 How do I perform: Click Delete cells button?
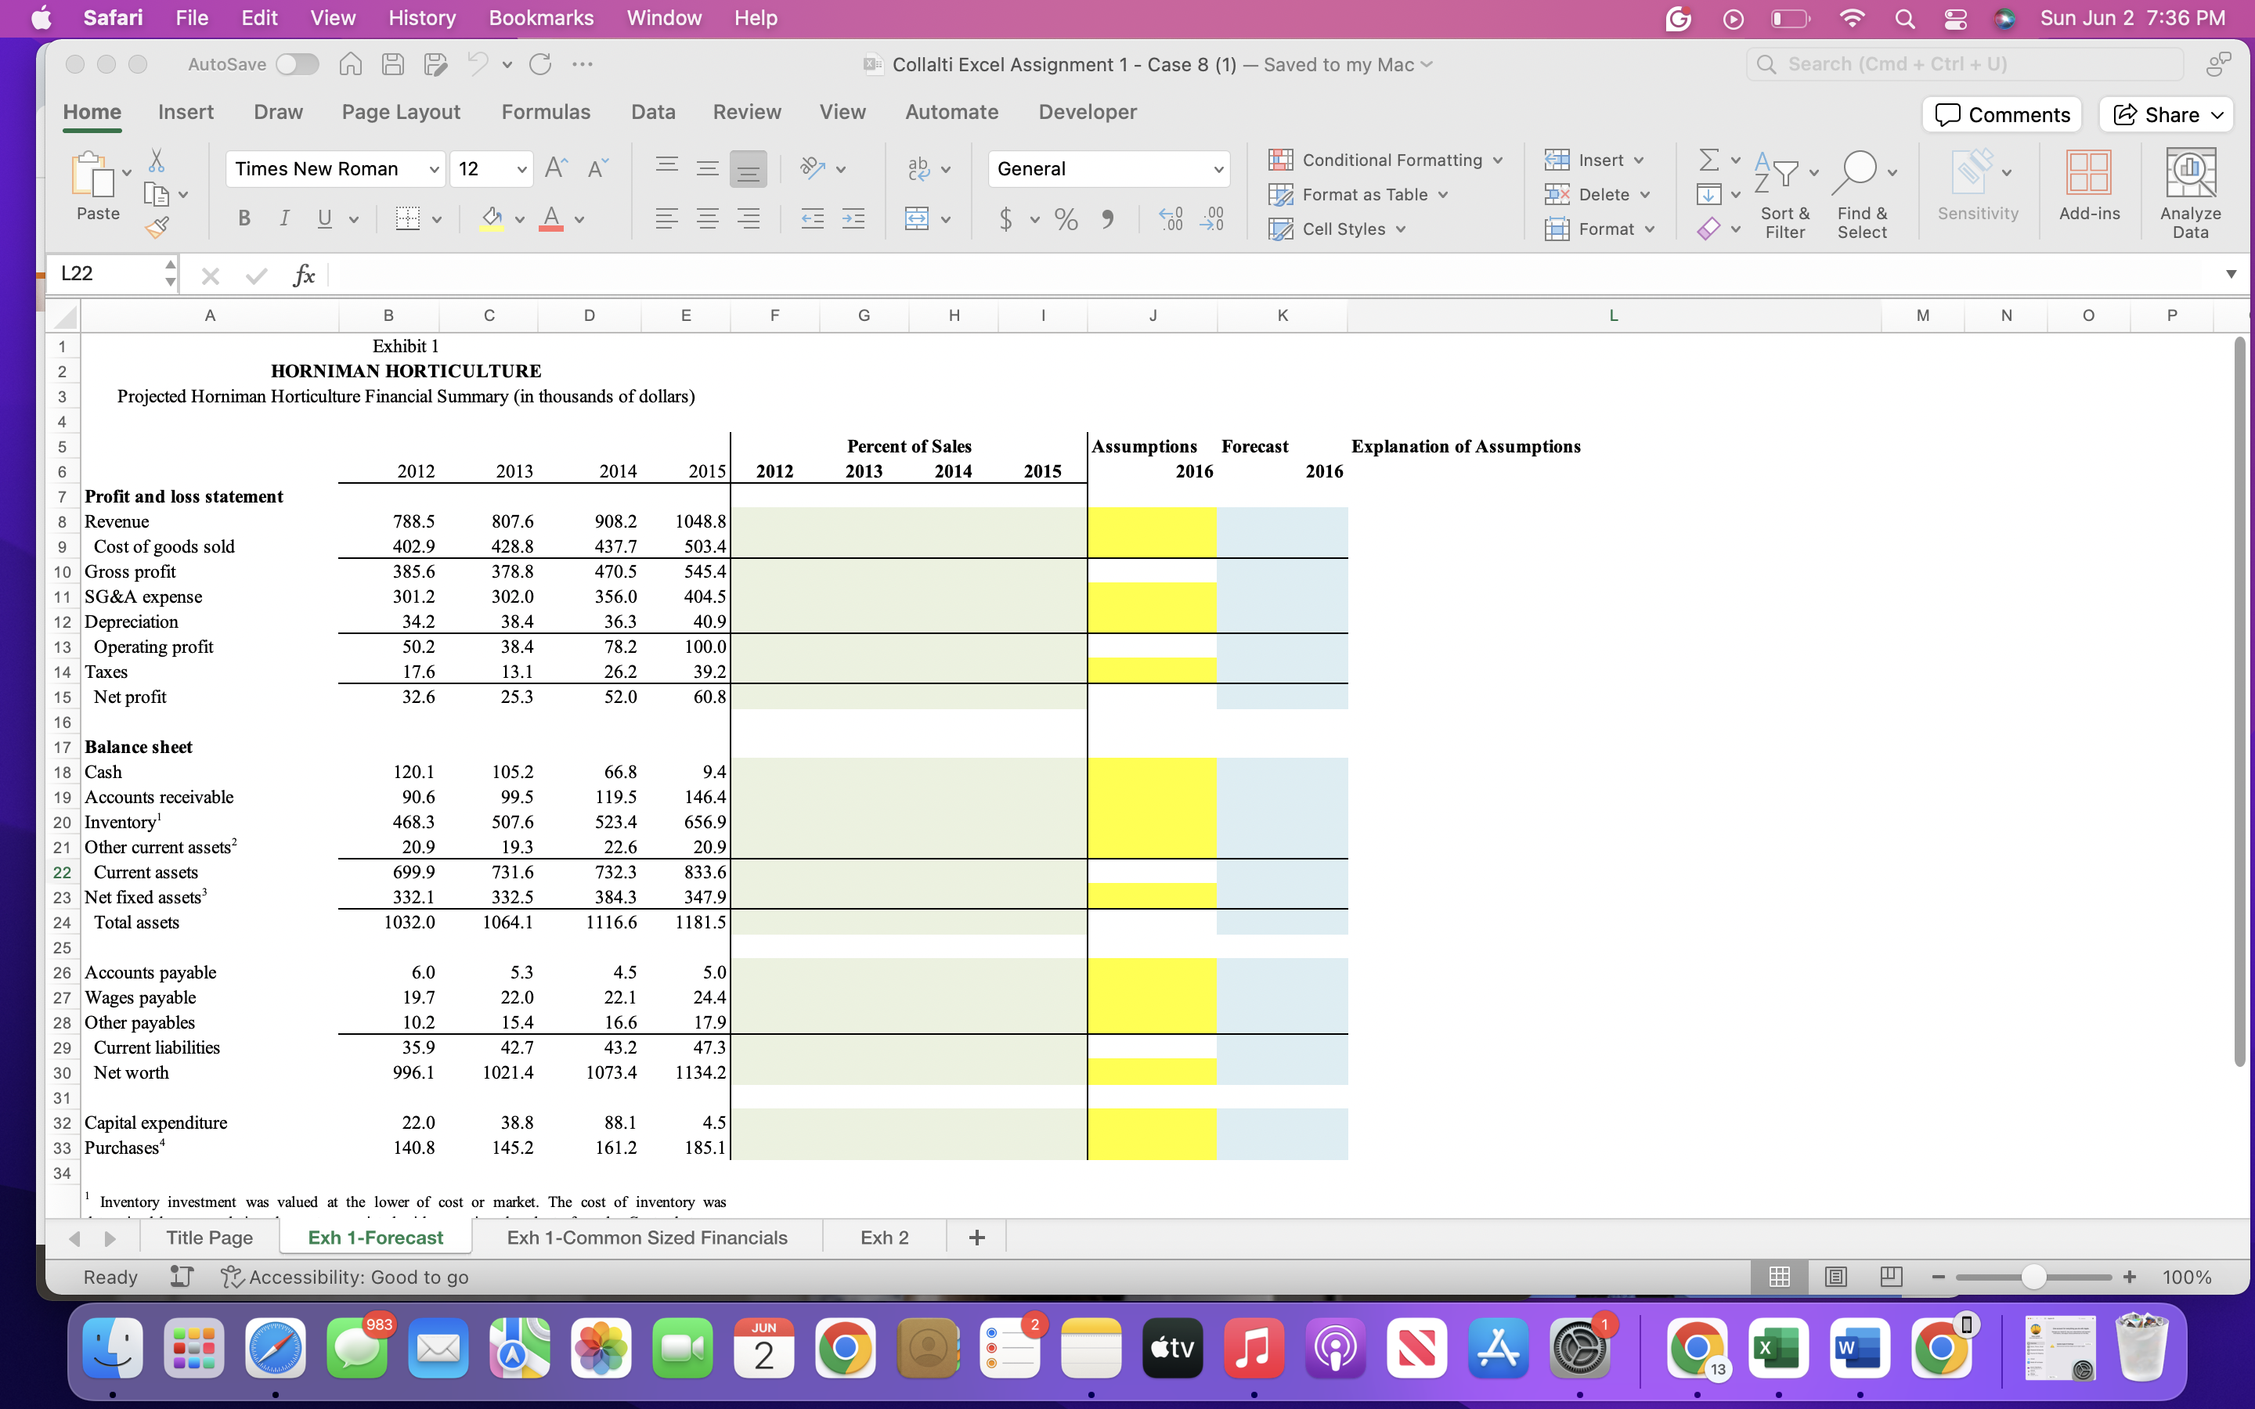[1597, 195]
